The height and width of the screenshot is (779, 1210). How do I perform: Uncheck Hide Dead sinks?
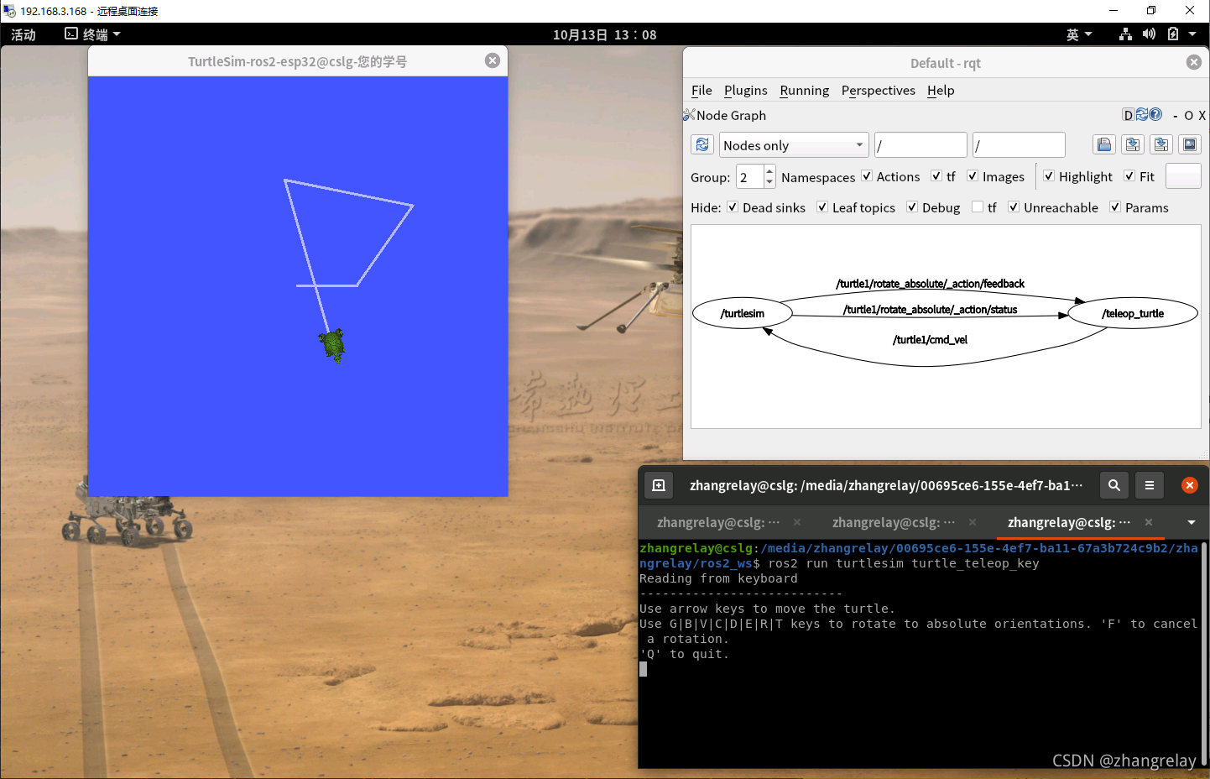coord(733,207)
